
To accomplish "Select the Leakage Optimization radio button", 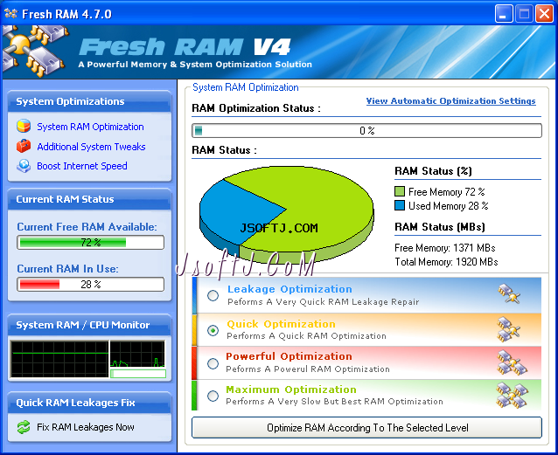I will tap(213, 295).
